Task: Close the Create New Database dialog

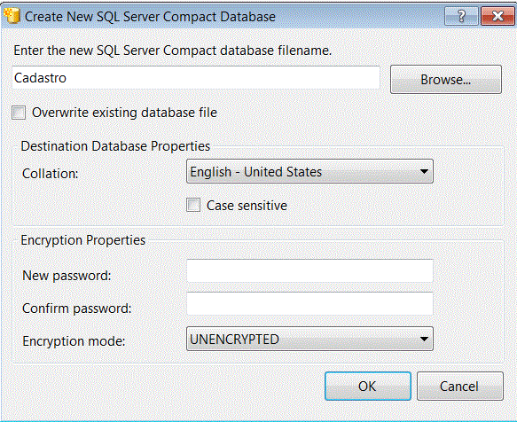Action: (497, 16)
